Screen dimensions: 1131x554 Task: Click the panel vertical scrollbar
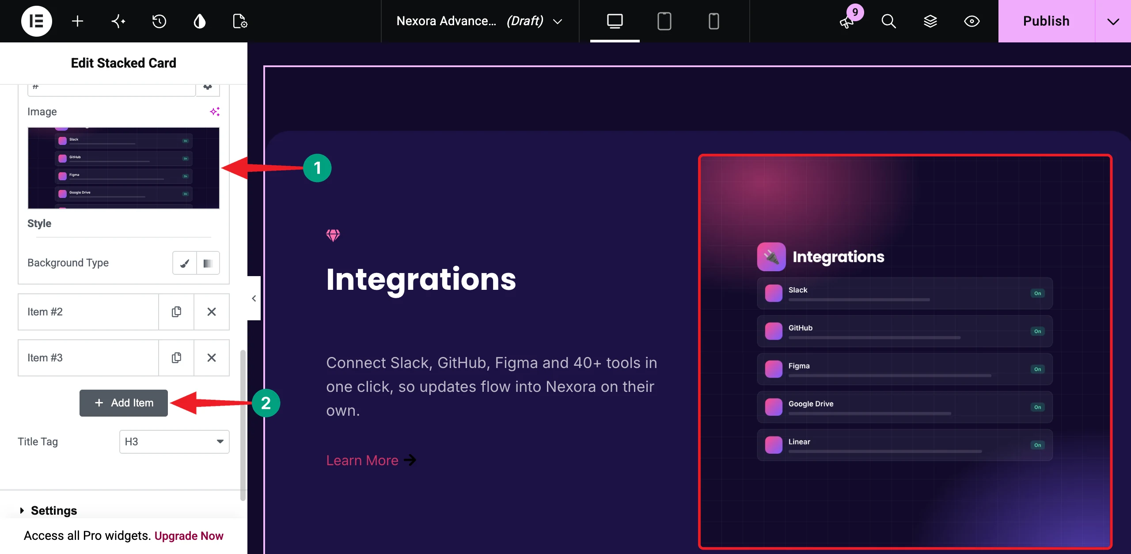click(243, 425)
